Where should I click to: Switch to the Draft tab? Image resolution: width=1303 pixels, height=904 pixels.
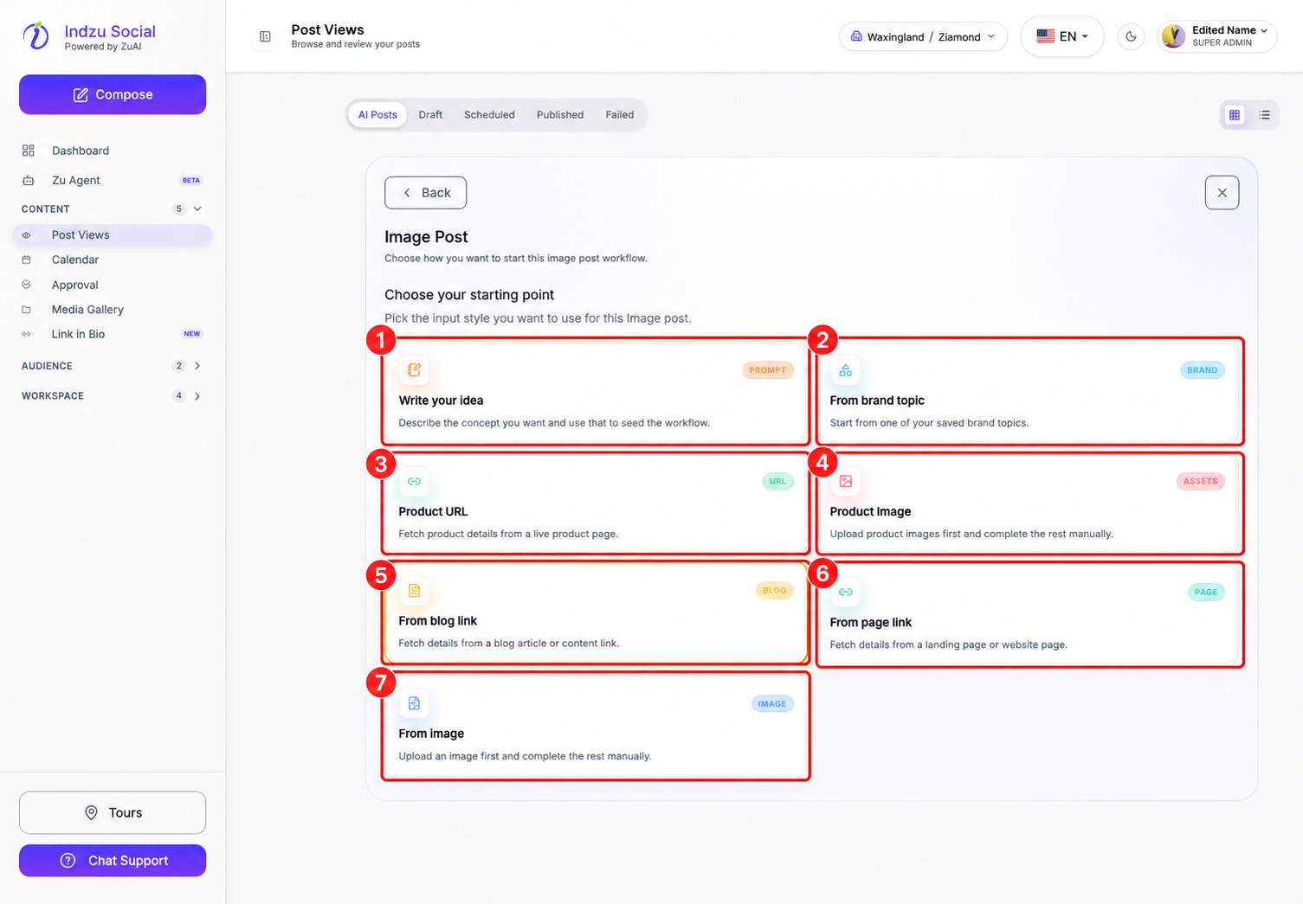[x=430, y=114]
